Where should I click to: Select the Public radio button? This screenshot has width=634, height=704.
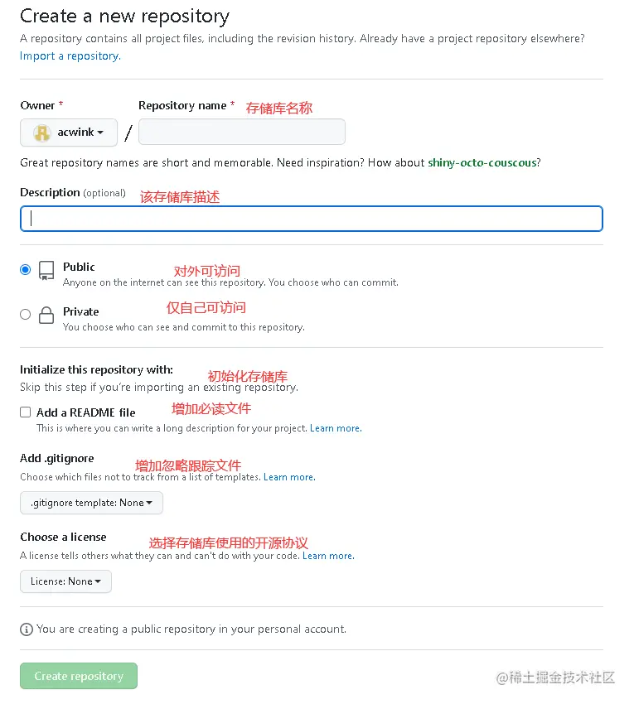tap(26, 269)
